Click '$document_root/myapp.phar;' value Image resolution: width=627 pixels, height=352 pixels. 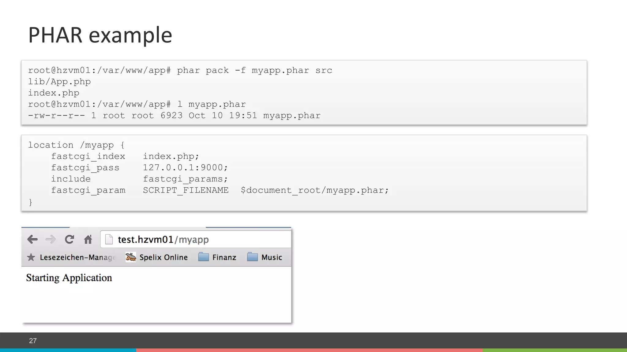315,190
